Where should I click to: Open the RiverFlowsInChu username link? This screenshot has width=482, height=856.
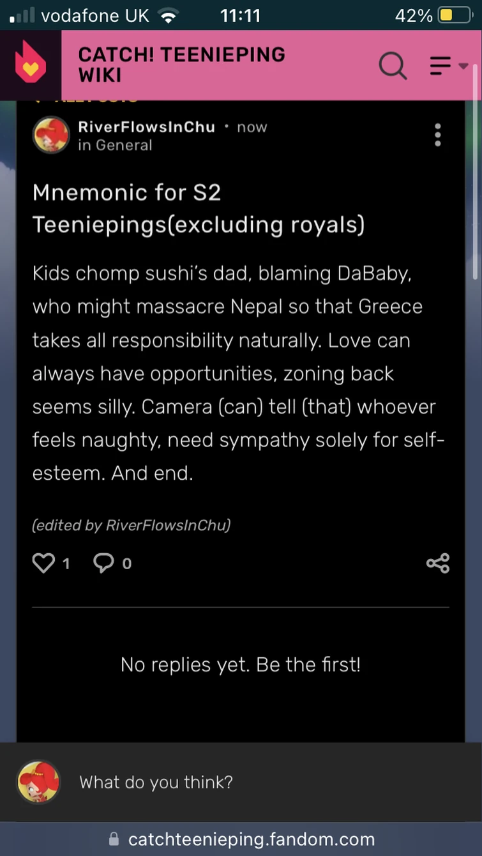click(146, 126)
